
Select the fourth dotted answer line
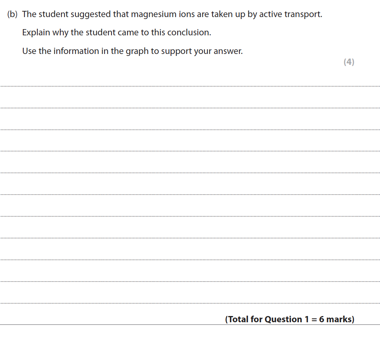click(x=190, y=151)
